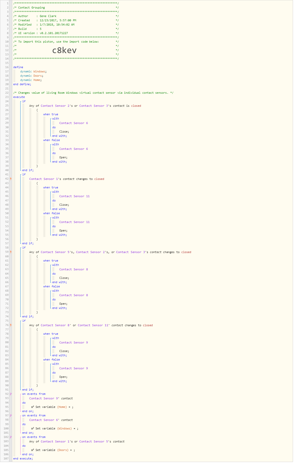Click line number 58 in the gutter
The height and width of the screenshot is (464, 295).
[x=7, y=248]
